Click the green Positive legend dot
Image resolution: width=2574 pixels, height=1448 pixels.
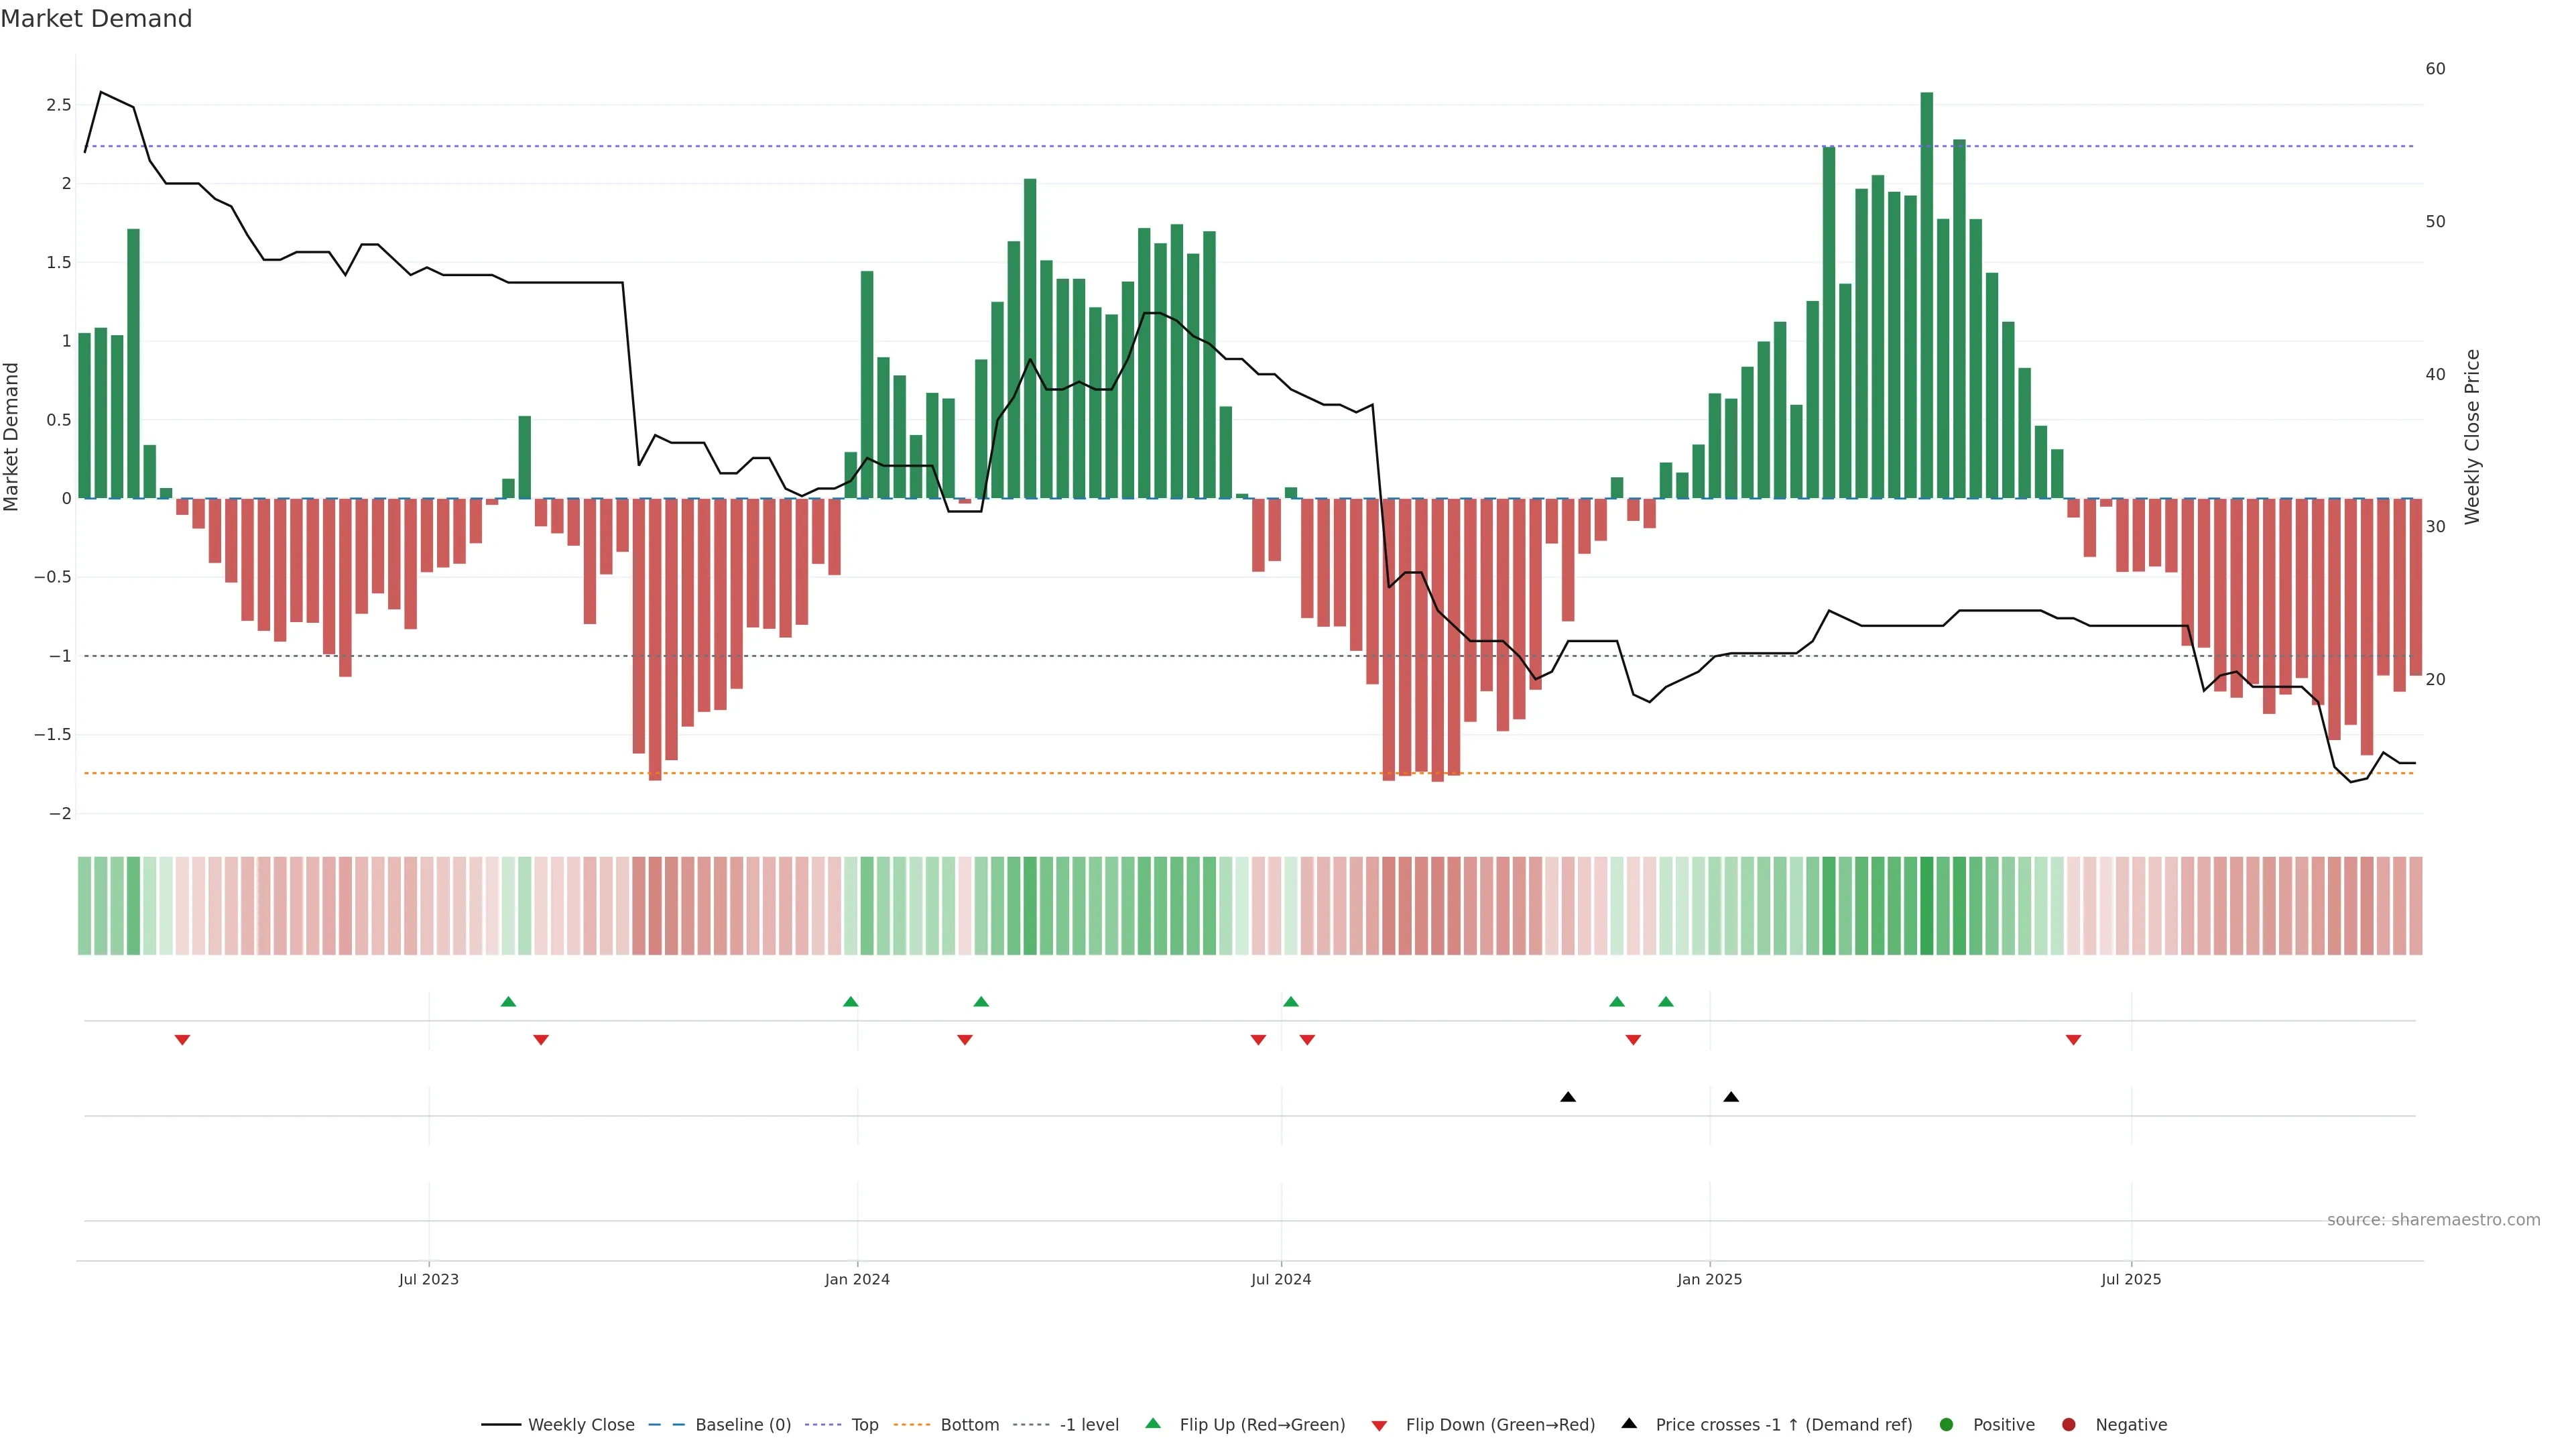coord(1945,1425)
